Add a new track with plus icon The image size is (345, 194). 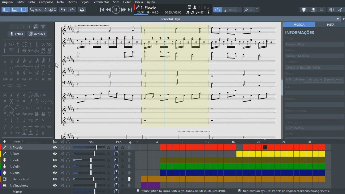pos(4,142)
